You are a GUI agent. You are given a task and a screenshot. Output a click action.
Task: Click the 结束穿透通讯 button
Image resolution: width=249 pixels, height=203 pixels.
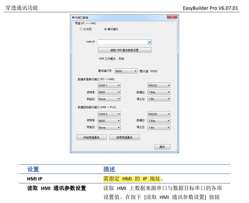124,137
